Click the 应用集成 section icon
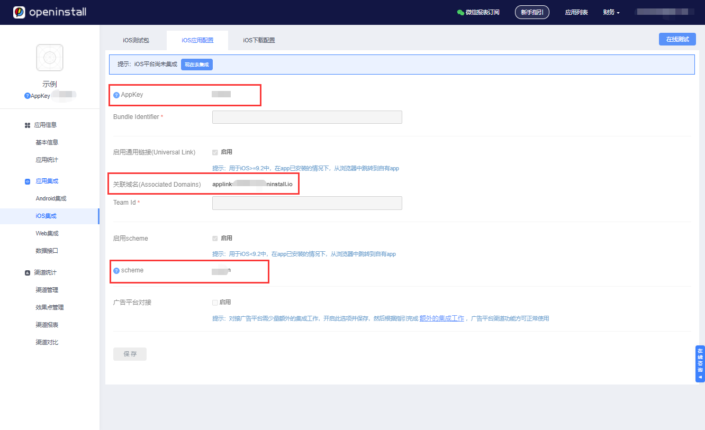The image size is (705, 430). [28, 181]
